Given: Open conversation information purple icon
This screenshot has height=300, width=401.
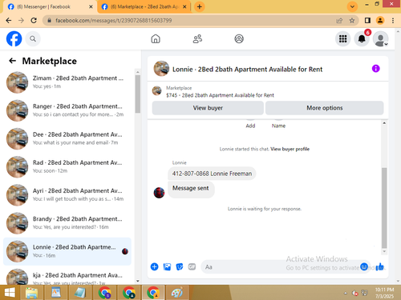Looking at the screenshot, I should (x=375, y=69).
